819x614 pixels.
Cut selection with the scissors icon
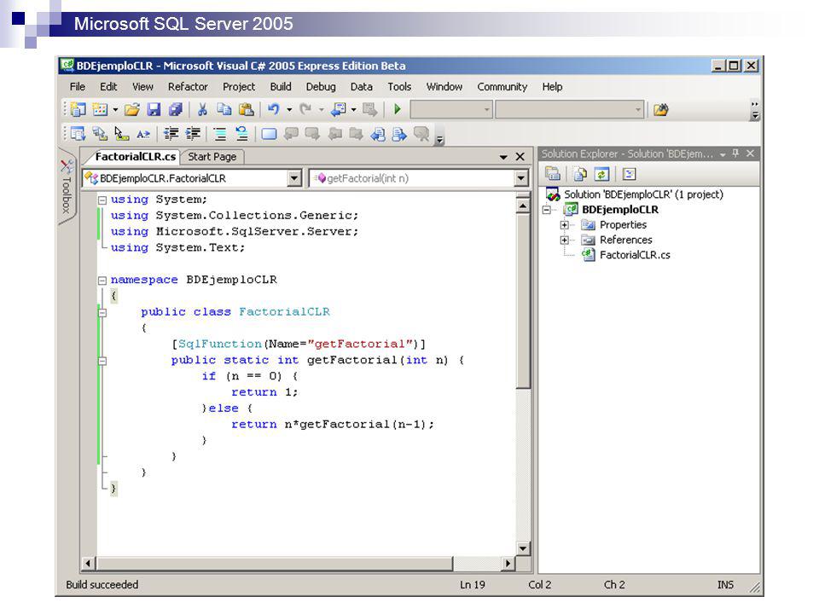click(x=202, y=110)
